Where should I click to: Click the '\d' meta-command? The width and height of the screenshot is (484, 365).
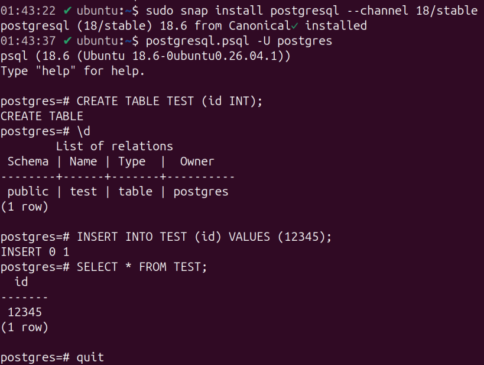[x=84, y=131]
